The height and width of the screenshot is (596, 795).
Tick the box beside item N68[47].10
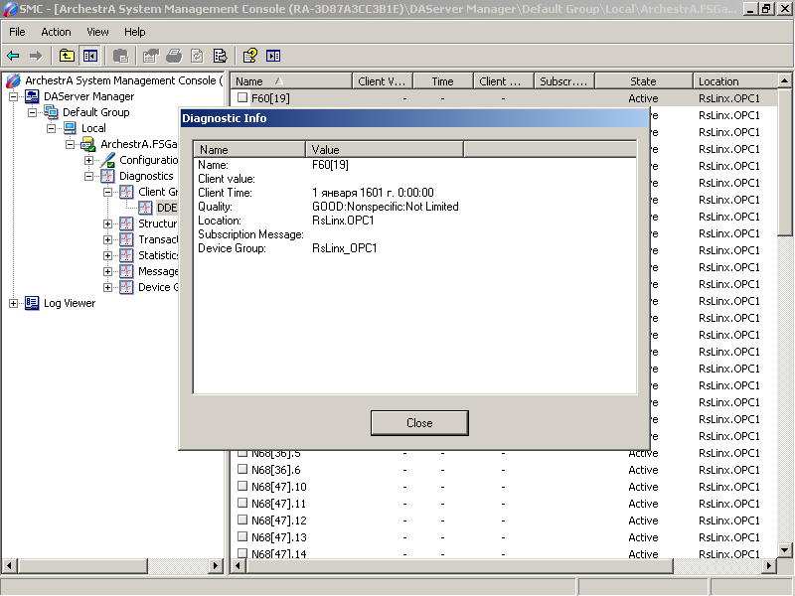pos(241,487)
